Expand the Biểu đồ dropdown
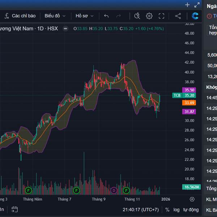Image resolution: width=217 pixels, height=217 pixels. point(55,16)
